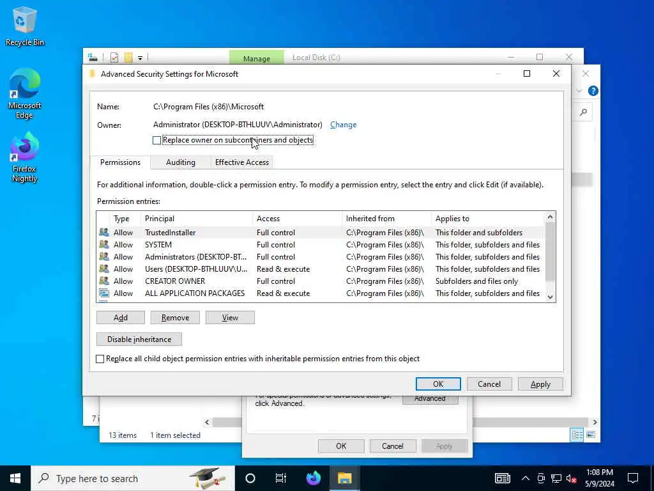Open the Windows Start menu

(x=15, y=478)
